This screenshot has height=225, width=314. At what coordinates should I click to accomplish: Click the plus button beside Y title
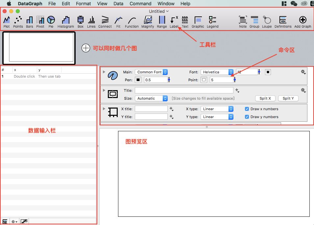(x=171, y=116)
